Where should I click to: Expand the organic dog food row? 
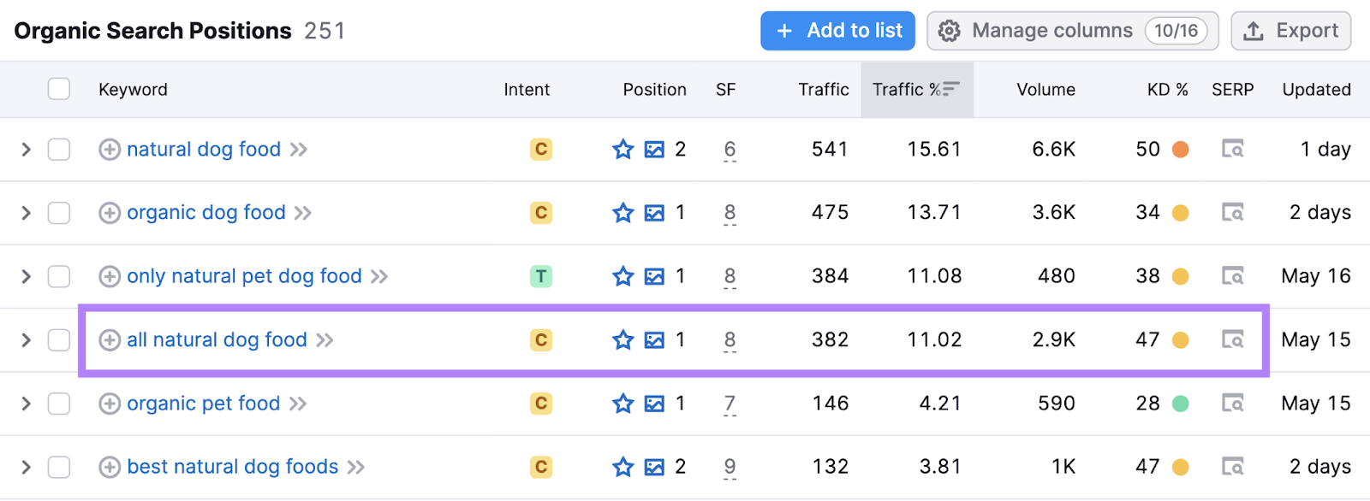click(x=26, y=213)
